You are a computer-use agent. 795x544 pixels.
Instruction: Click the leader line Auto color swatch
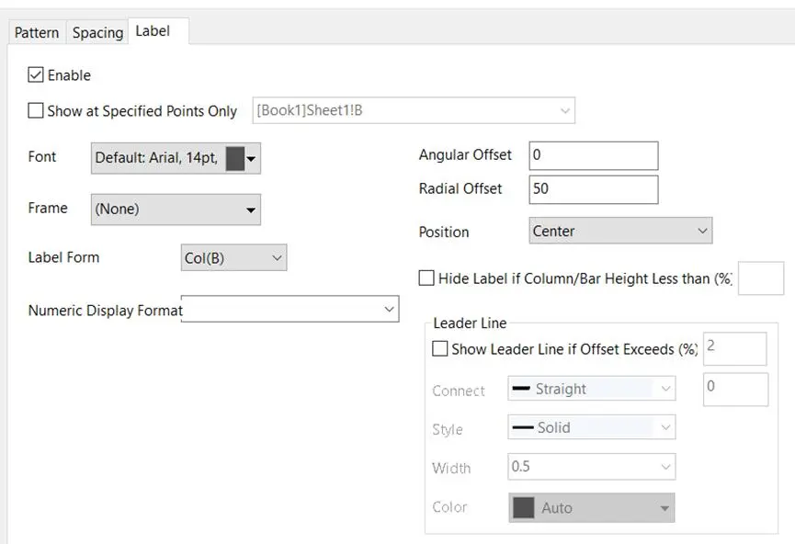[x=524, y=507]
